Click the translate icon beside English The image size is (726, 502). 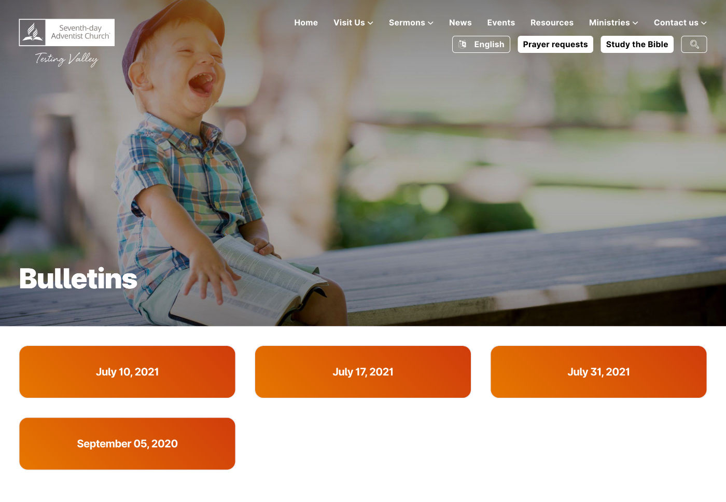463,45
